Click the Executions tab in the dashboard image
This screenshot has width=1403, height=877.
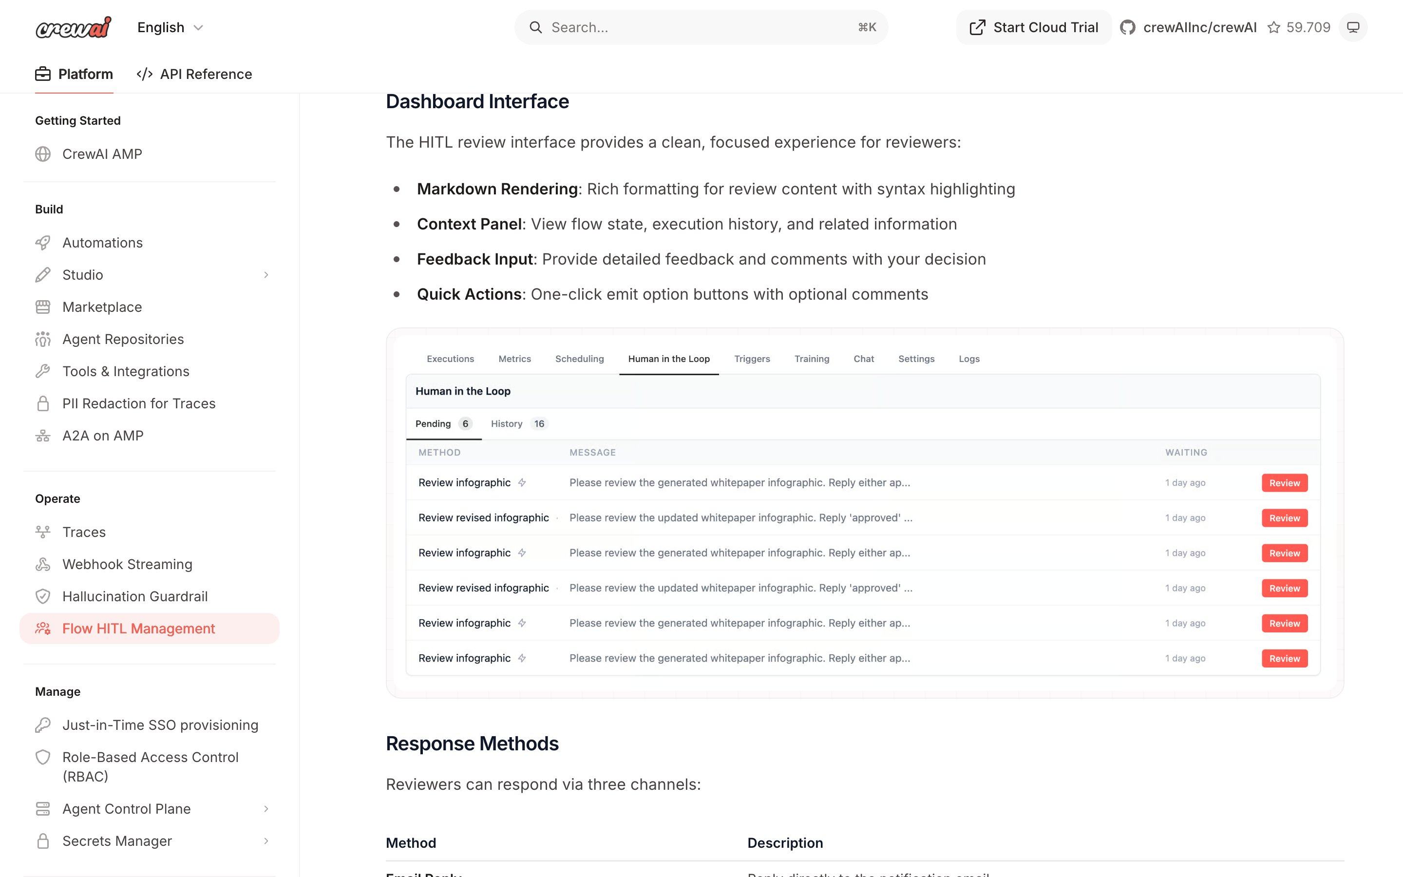click(450, 359)
